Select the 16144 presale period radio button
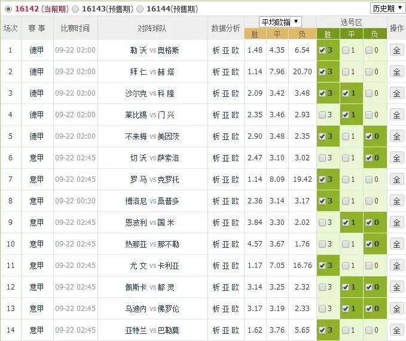Viewport: 406px width, 341px height. [140, 10]
